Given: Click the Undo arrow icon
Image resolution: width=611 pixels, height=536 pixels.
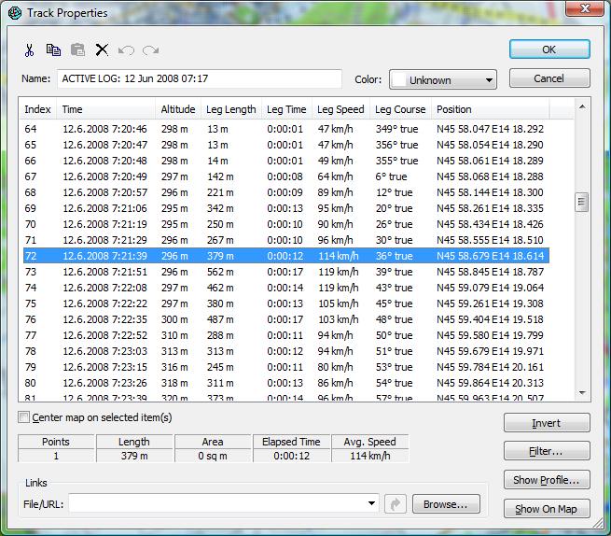Looking at the screenshot, I should [126, 50].
